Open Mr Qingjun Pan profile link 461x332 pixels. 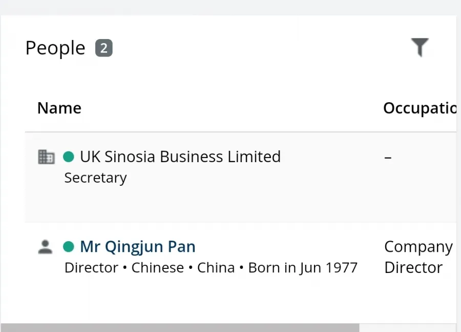coord(138,247)
